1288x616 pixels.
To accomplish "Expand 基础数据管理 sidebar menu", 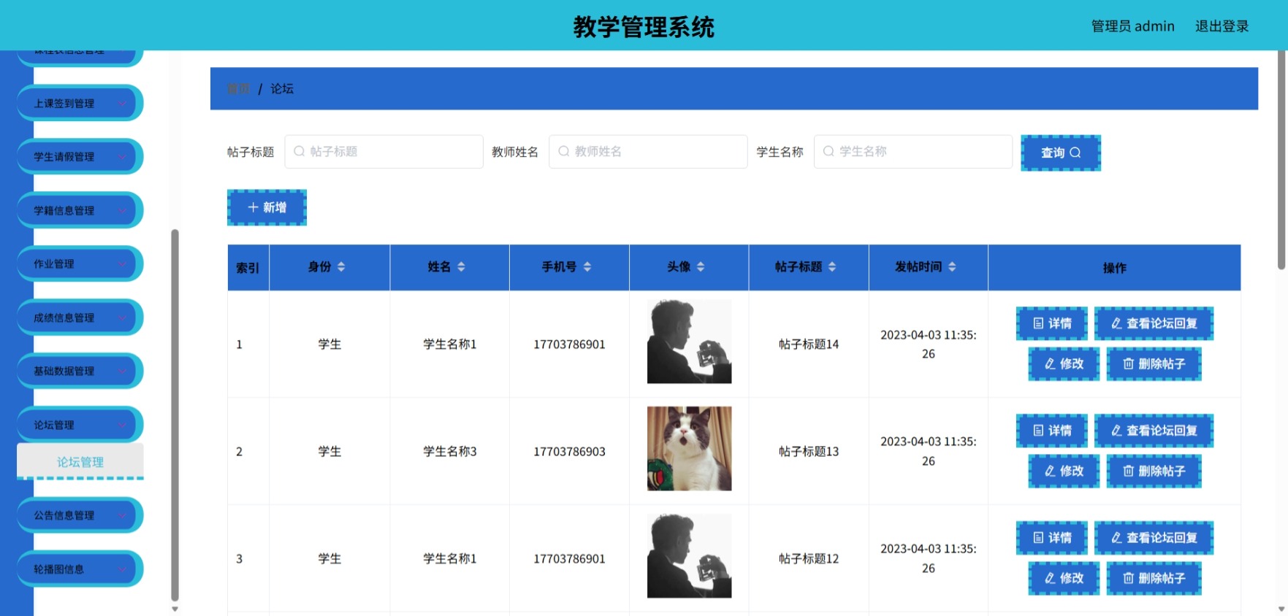I will [x=80, y=371].
